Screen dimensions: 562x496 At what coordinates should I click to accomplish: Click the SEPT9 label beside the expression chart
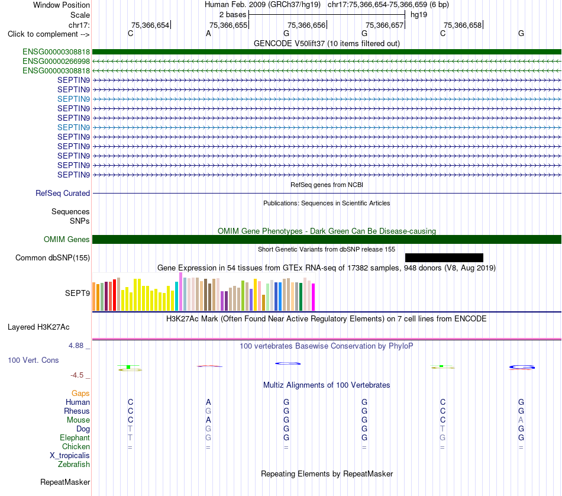pyautogui.click(x=77, y=293)
